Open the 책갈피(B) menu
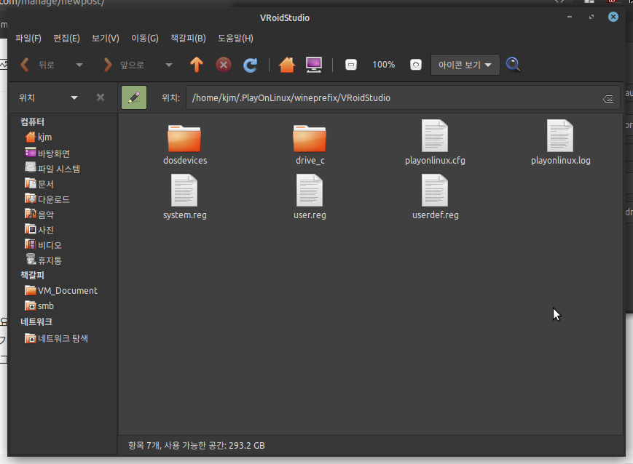The height and width of the screenshot is (464, 633). coord(188,39)
